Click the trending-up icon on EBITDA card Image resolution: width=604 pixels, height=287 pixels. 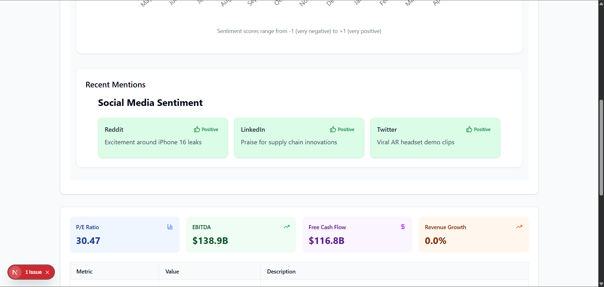point(286,227)
